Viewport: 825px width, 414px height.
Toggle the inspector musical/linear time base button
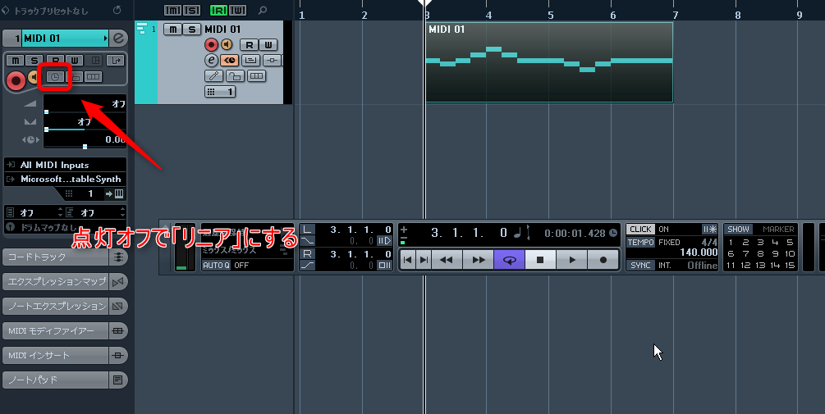pyautogui.click(x=55, y=77)
